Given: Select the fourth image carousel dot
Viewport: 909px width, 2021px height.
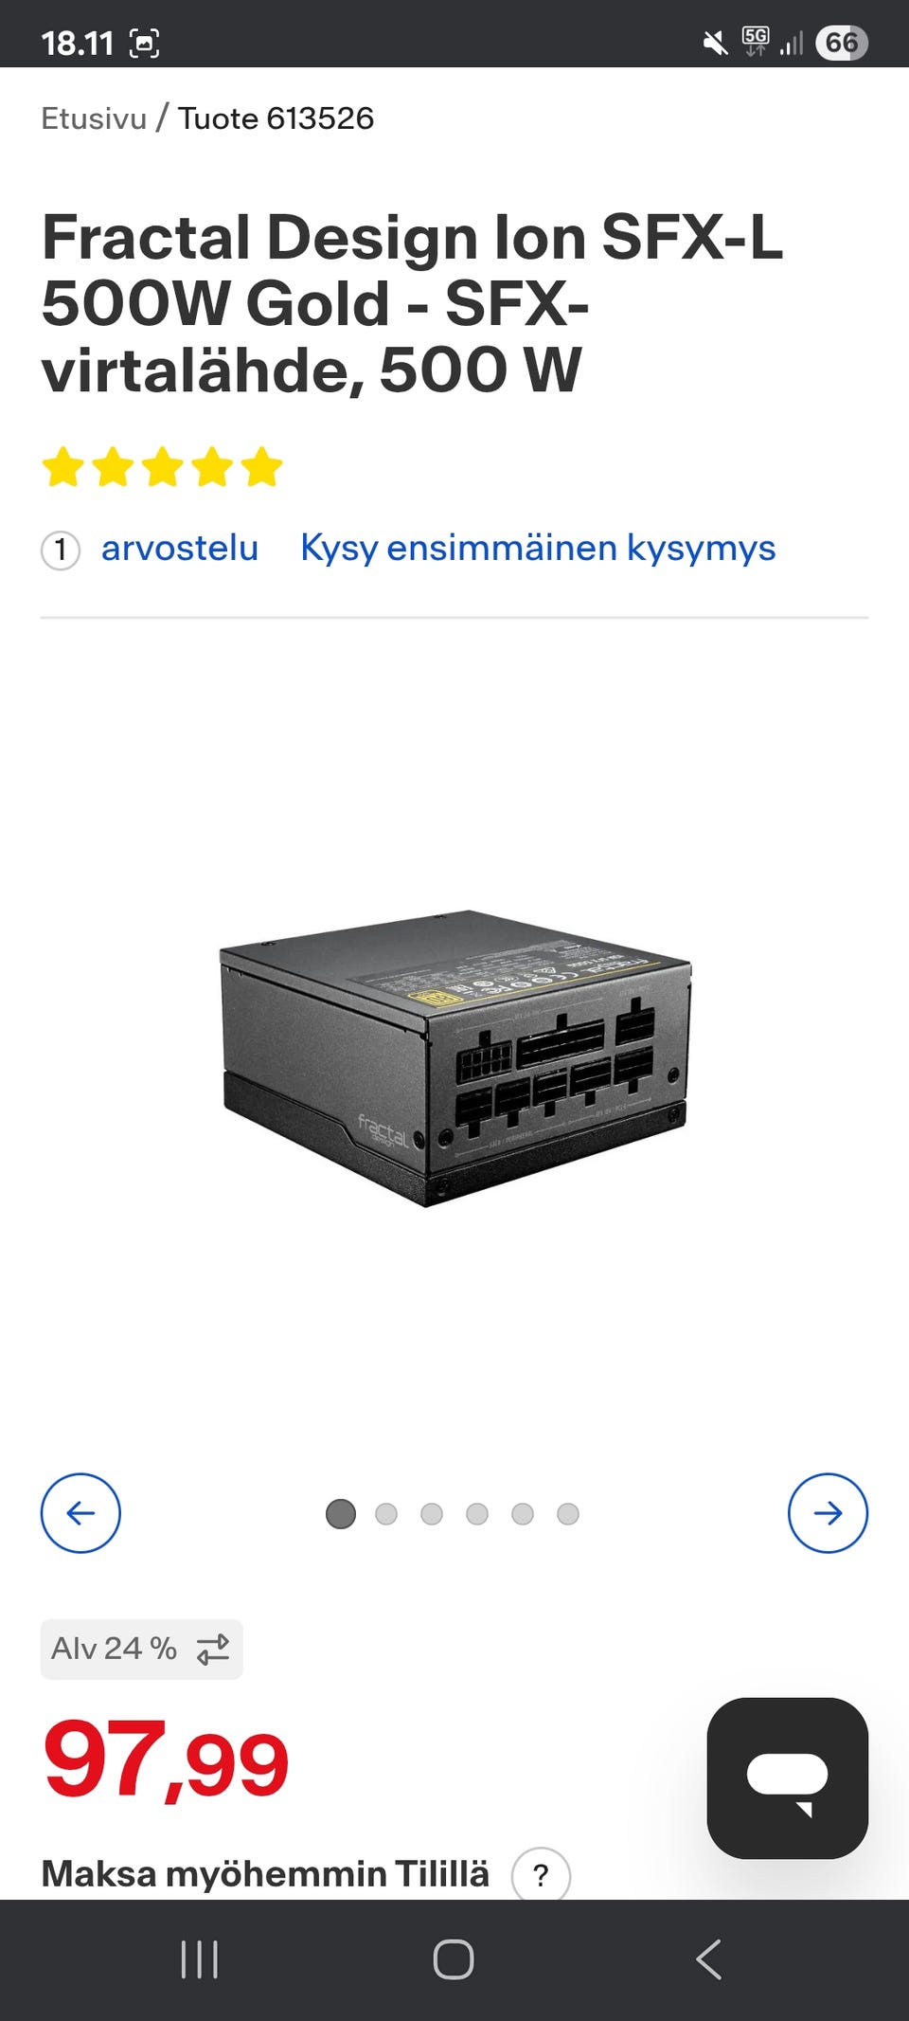Looking at the screenshot, I should point(477,1514).
